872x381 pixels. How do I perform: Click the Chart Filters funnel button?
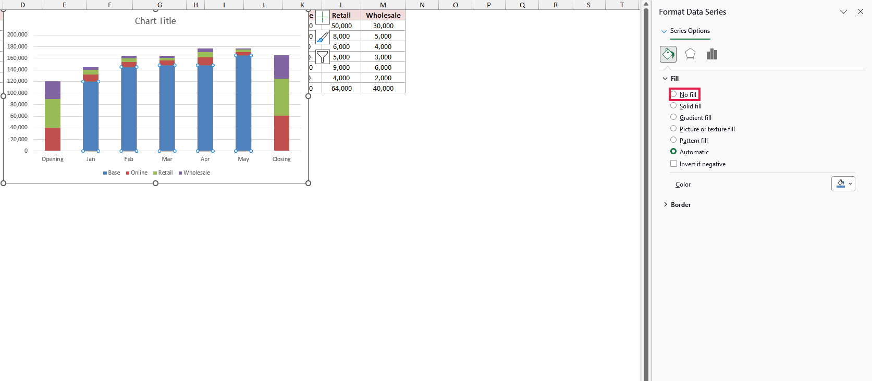pos(323,57)
